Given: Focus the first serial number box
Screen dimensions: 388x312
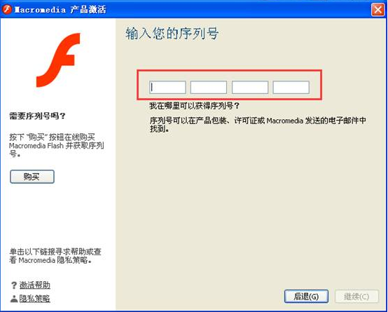Looking at the screenshot, I should click(x=167, y=87).
